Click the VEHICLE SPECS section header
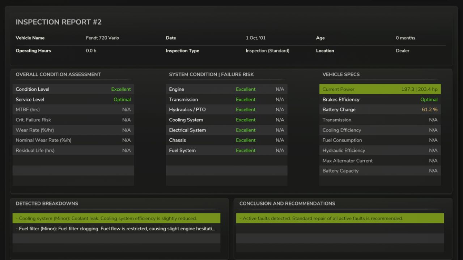Viewport: 463px width, 260px height. point(341,74)
